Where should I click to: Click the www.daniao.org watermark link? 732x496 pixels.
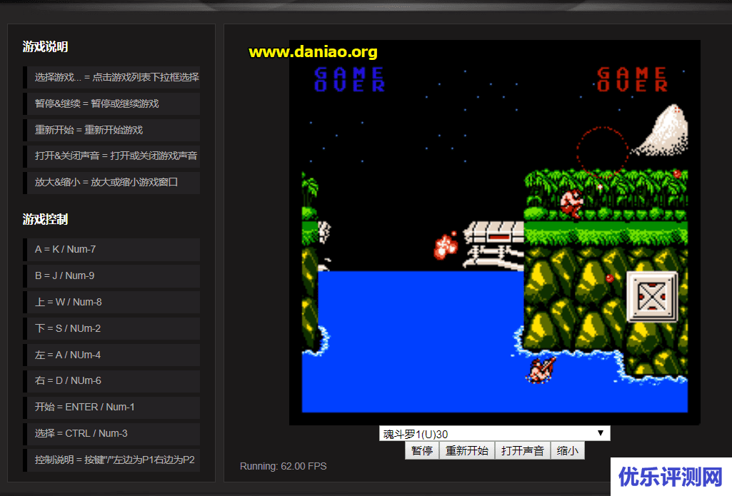(313, 51)
